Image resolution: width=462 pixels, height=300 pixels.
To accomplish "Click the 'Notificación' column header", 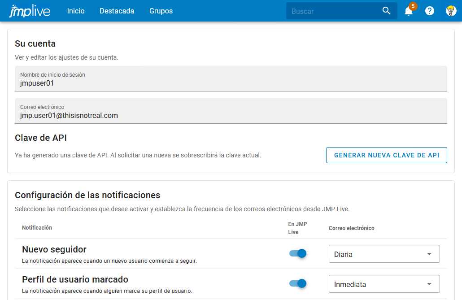I will (x=37, y=227).
